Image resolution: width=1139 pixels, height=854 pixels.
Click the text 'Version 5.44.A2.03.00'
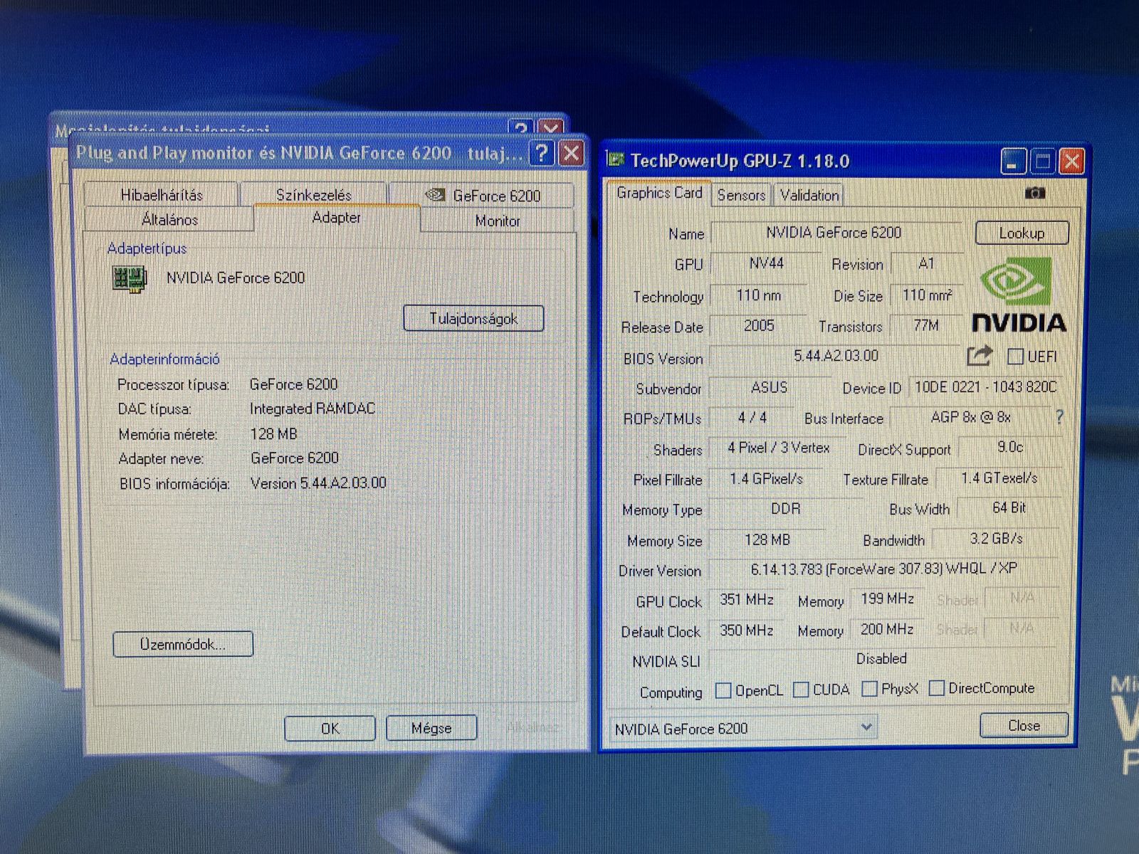tap(318, 483)
